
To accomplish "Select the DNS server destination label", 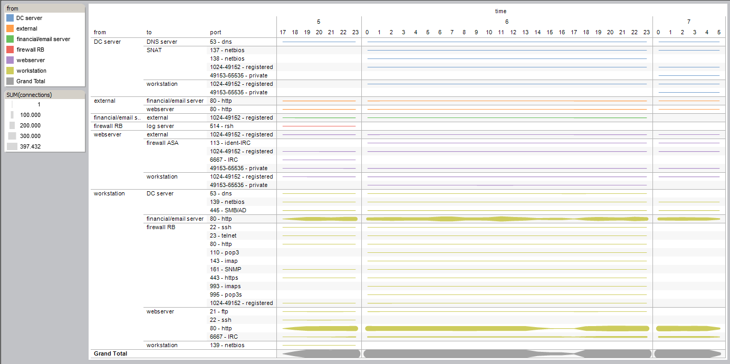I will click(162, 42).
